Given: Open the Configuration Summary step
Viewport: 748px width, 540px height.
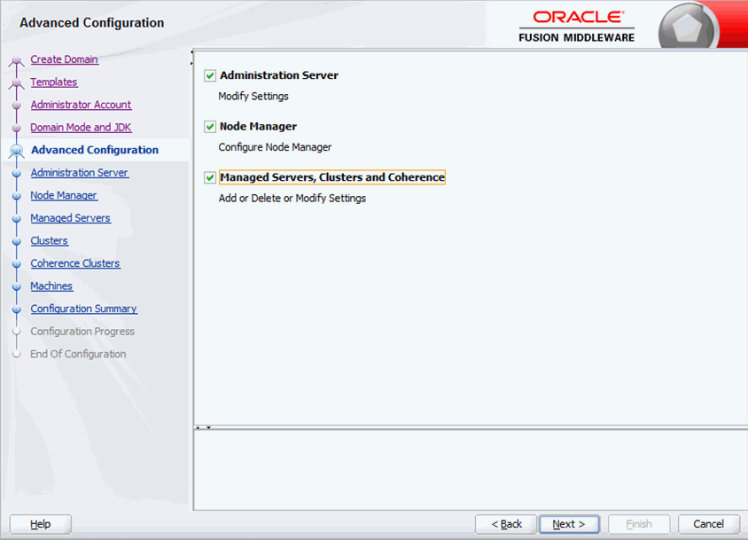Looking at the screenshot, I should pyautogui.click(x=83, y=308).
